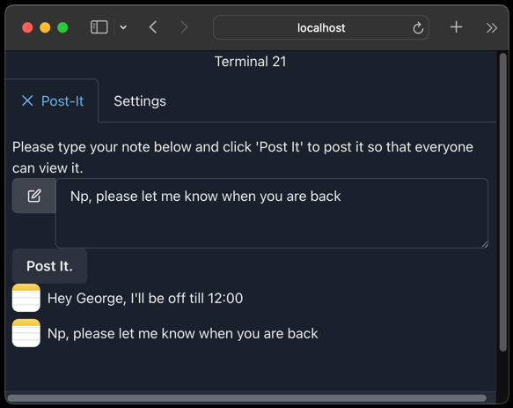
Task: Click the 'Please type your note below' instruction text
Action: (x=243, y=158)
